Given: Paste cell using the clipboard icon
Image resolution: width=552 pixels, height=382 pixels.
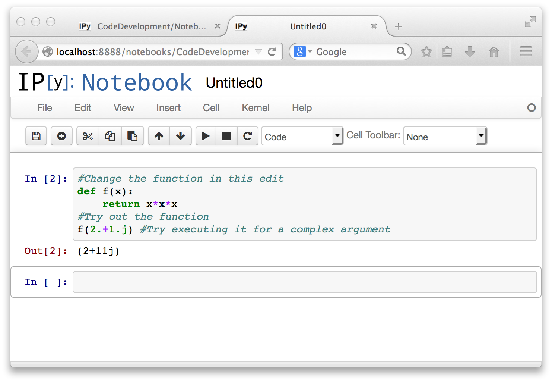Looking at the screenshot, I should click(132, 136).
